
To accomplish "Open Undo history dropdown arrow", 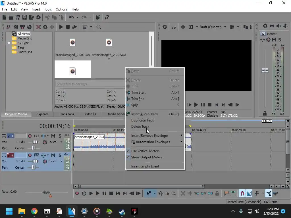I will coord(77,17).
